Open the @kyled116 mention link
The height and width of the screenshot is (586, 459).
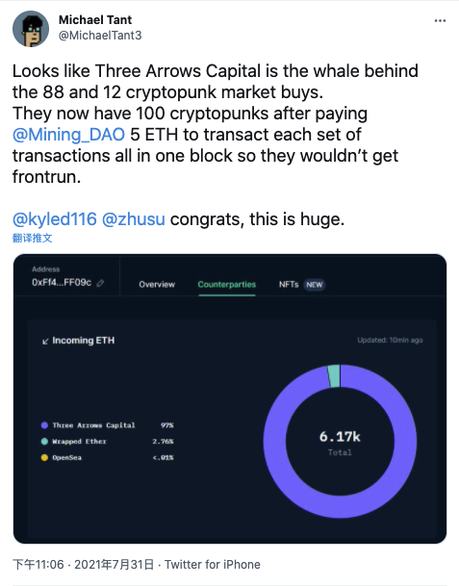tap(55, 219)
